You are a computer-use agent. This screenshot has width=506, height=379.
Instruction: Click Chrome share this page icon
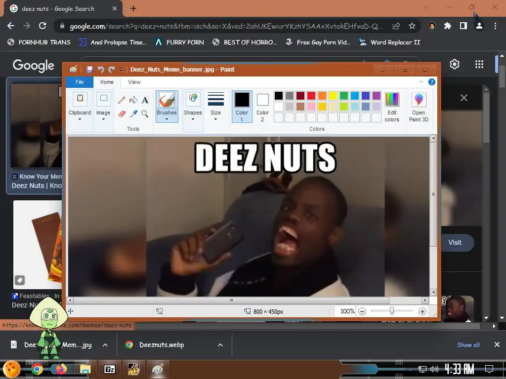point(396,26)
